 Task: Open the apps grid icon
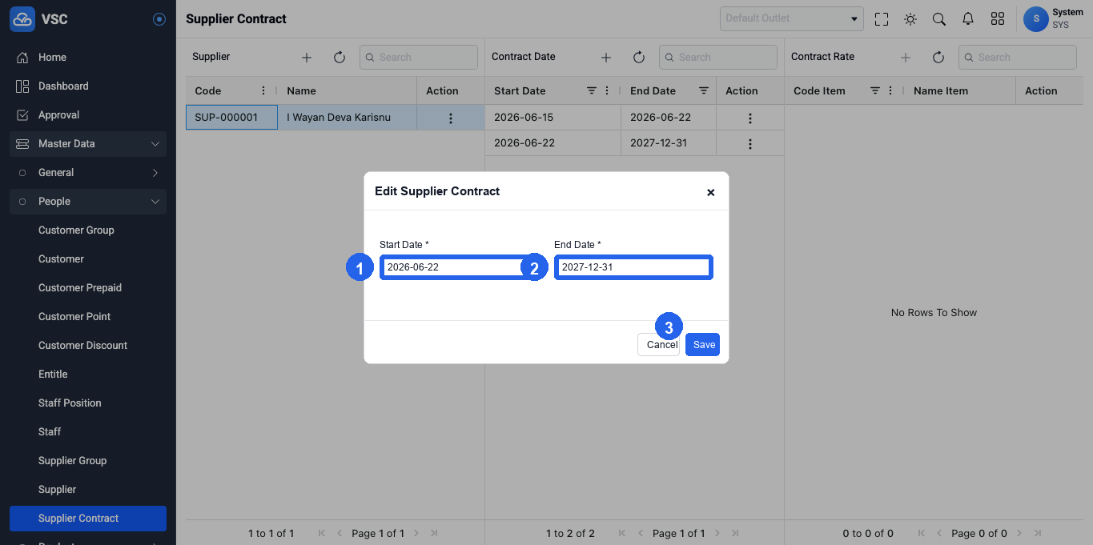click(x=998, y=19)
